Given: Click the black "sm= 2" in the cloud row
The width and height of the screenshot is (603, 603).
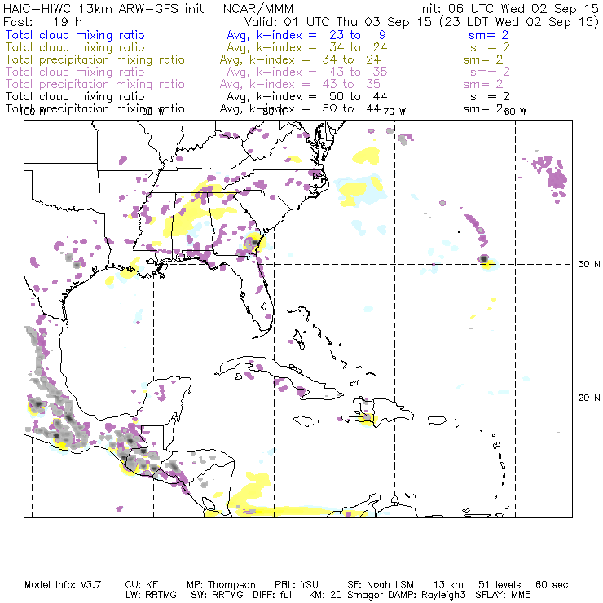Looking at the screenshot, I should 490,96.
